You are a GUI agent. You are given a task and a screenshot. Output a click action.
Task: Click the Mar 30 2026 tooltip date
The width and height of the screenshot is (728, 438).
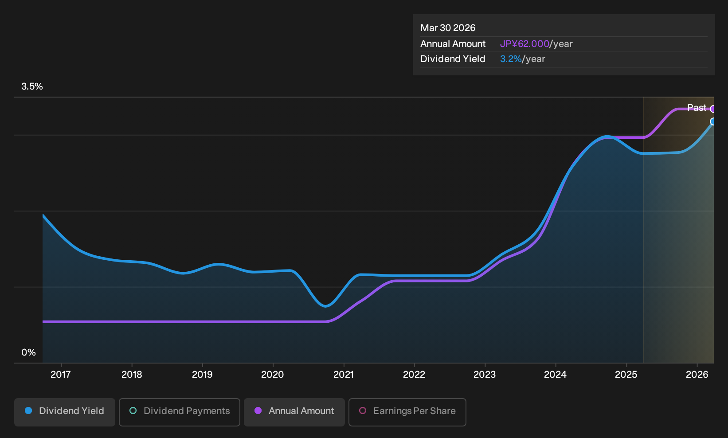(448, 28)
